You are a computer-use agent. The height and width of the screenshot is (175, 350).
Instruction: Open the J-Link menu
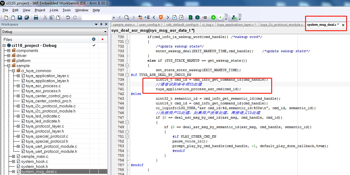[x=54, y=10]
